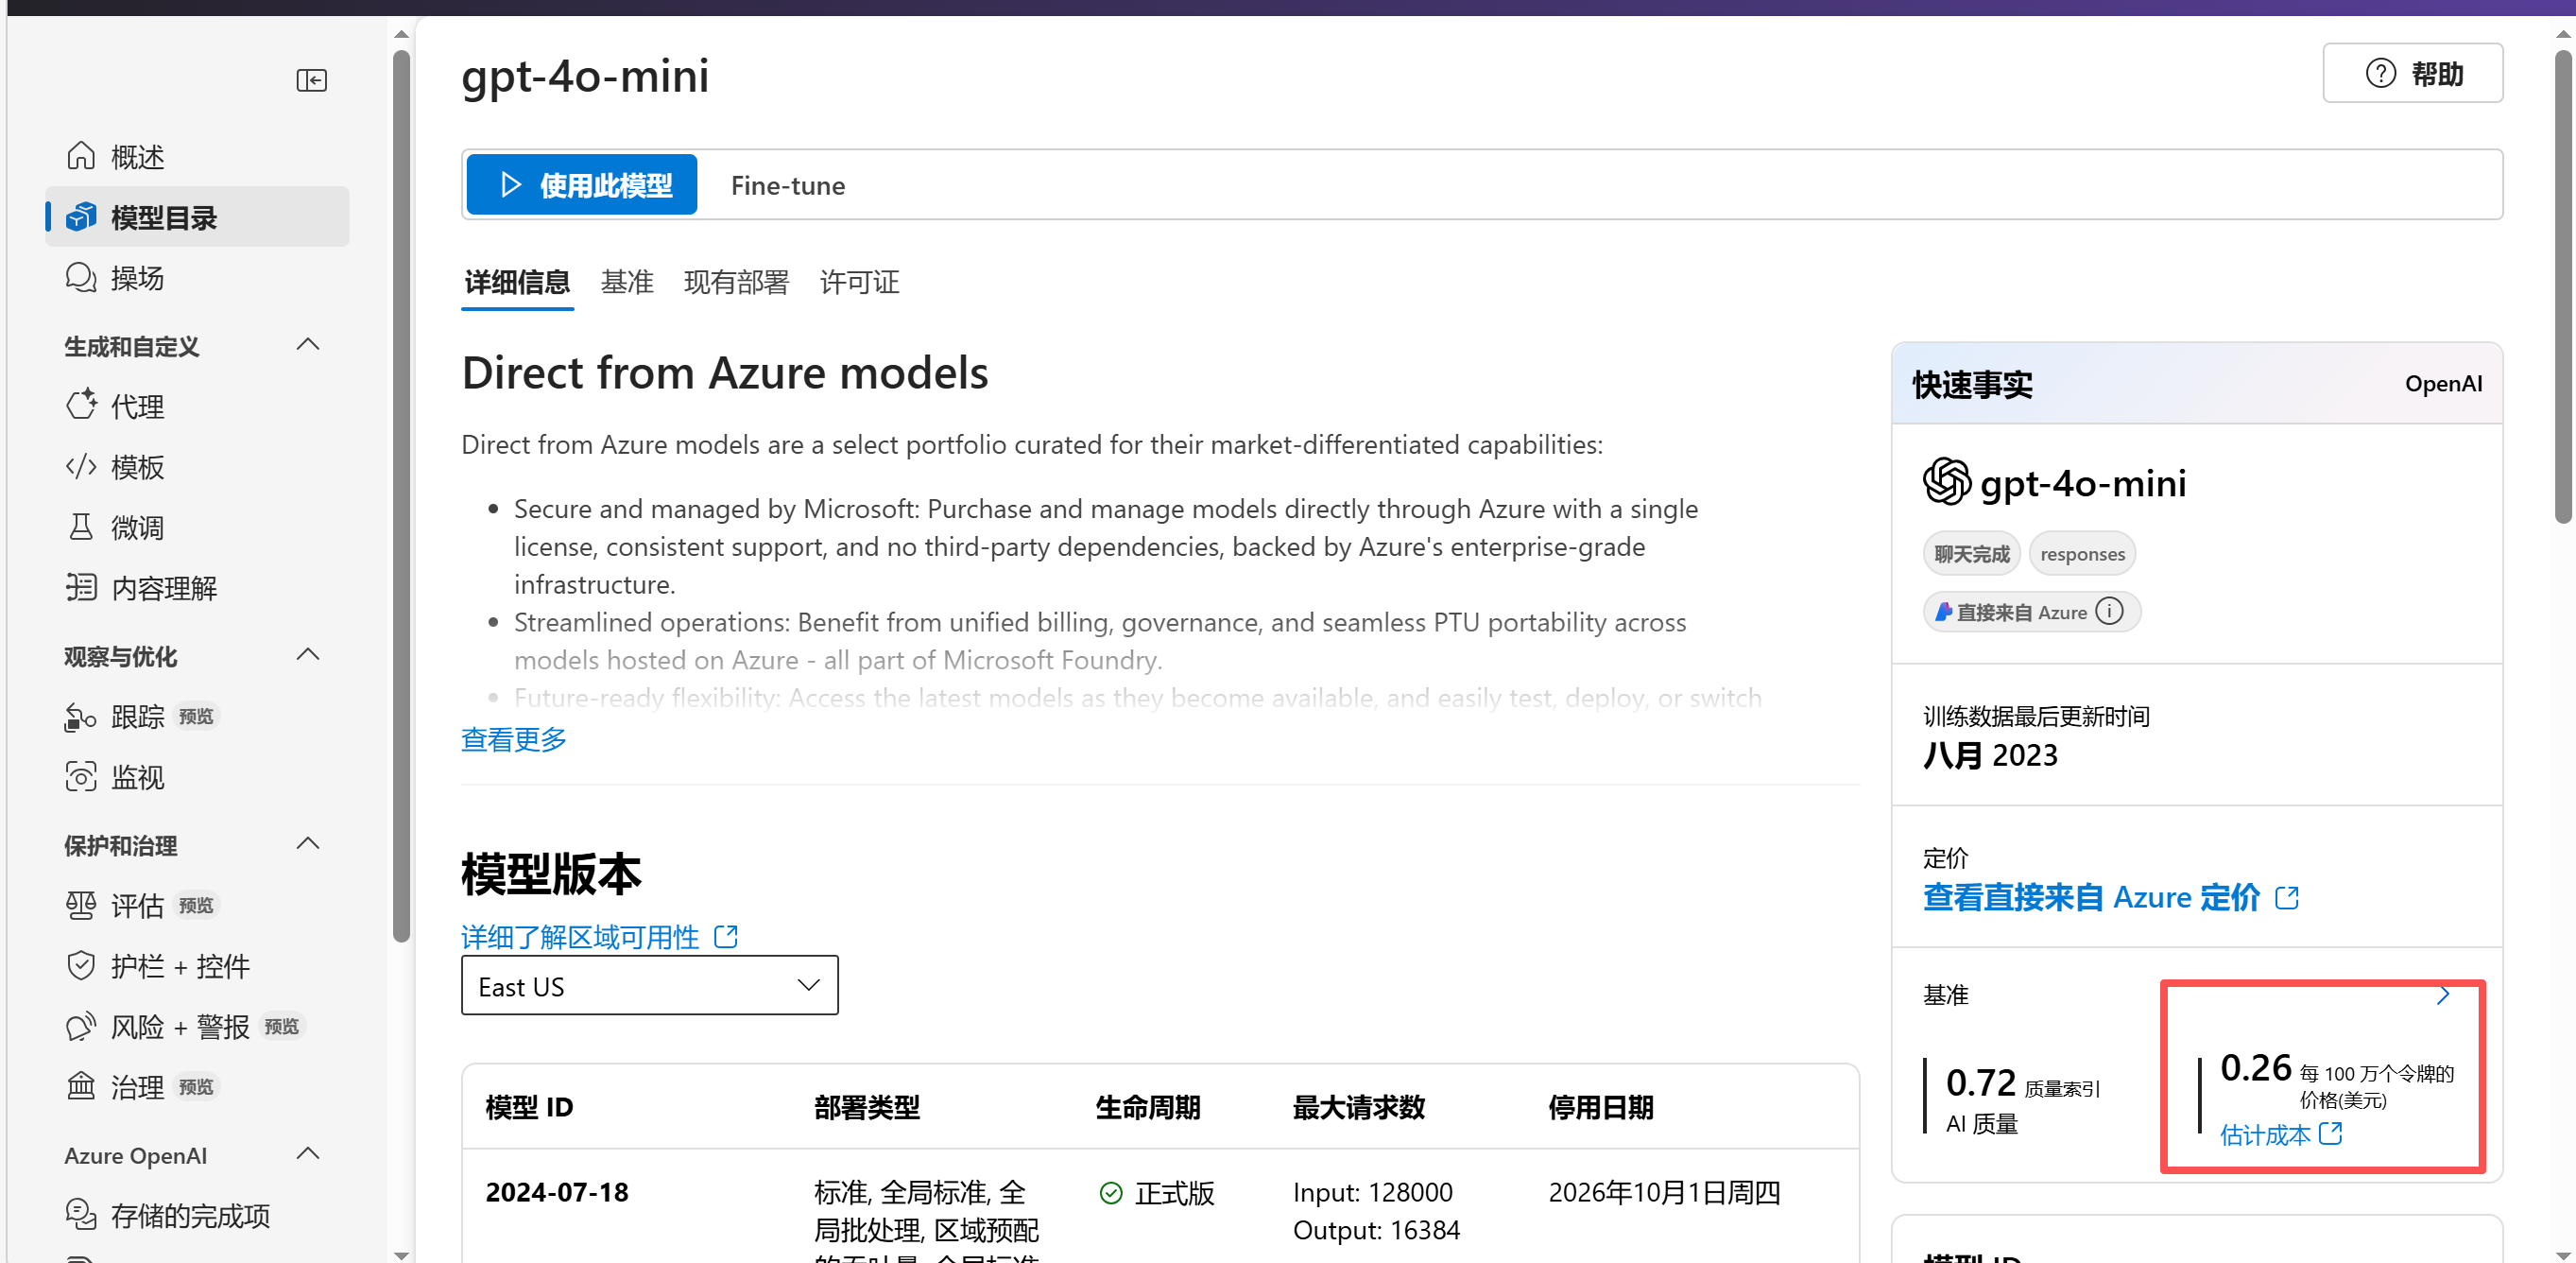This screenshot has width=2576, height=1263.
Task: Click the 最大请求数 column header
Action: [x=1358, y=1107]
